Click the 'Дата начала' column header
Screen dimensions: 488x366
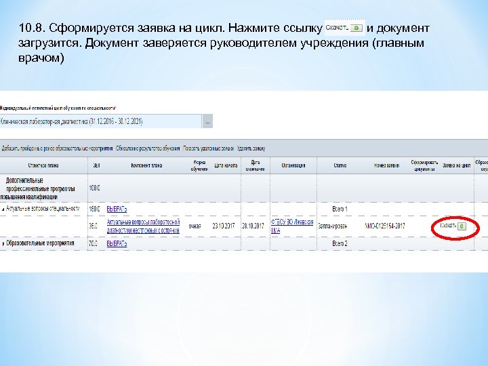click(x=226, y=165)
